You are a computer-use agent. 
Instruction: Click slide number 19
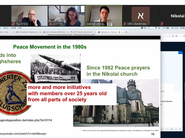coord(153,134)
